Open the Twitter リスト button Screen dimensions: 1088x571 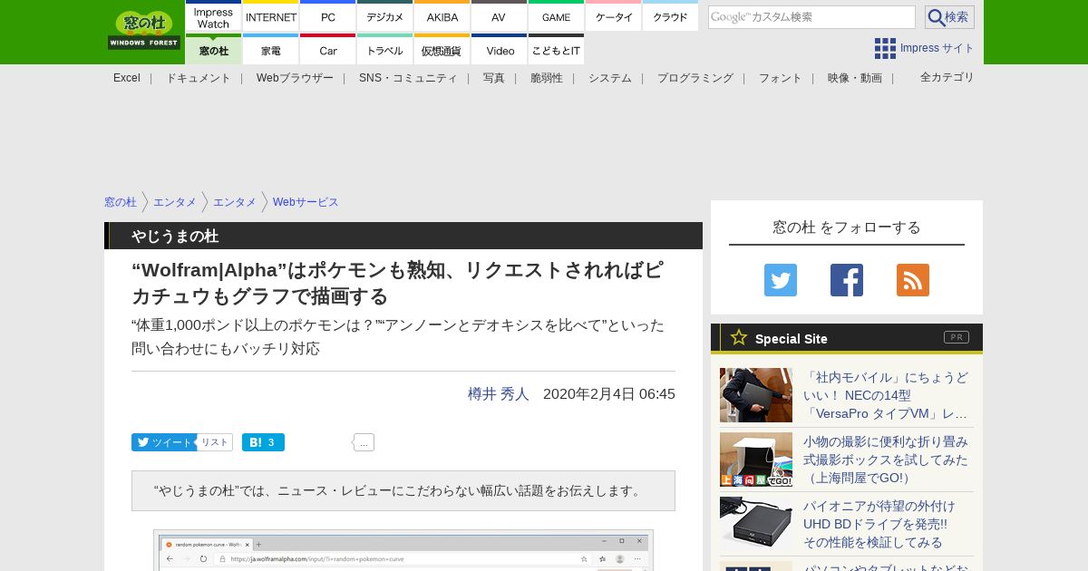[215, 442]
